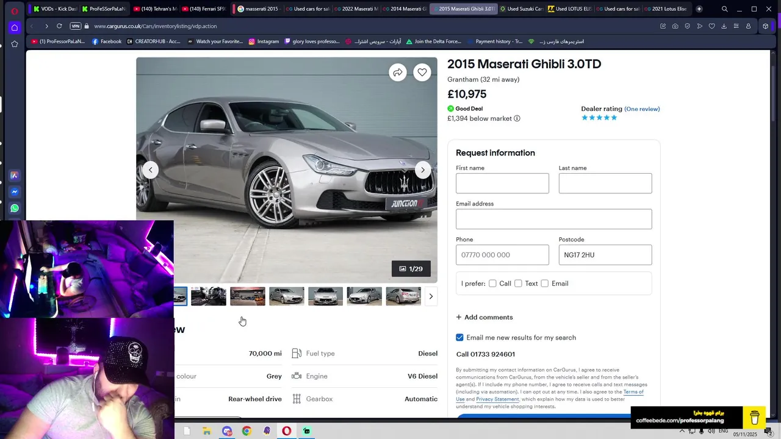Viewport: 781px width, 439px height.
Task: Go forward in browser history
Action: [x=46, y=26]
